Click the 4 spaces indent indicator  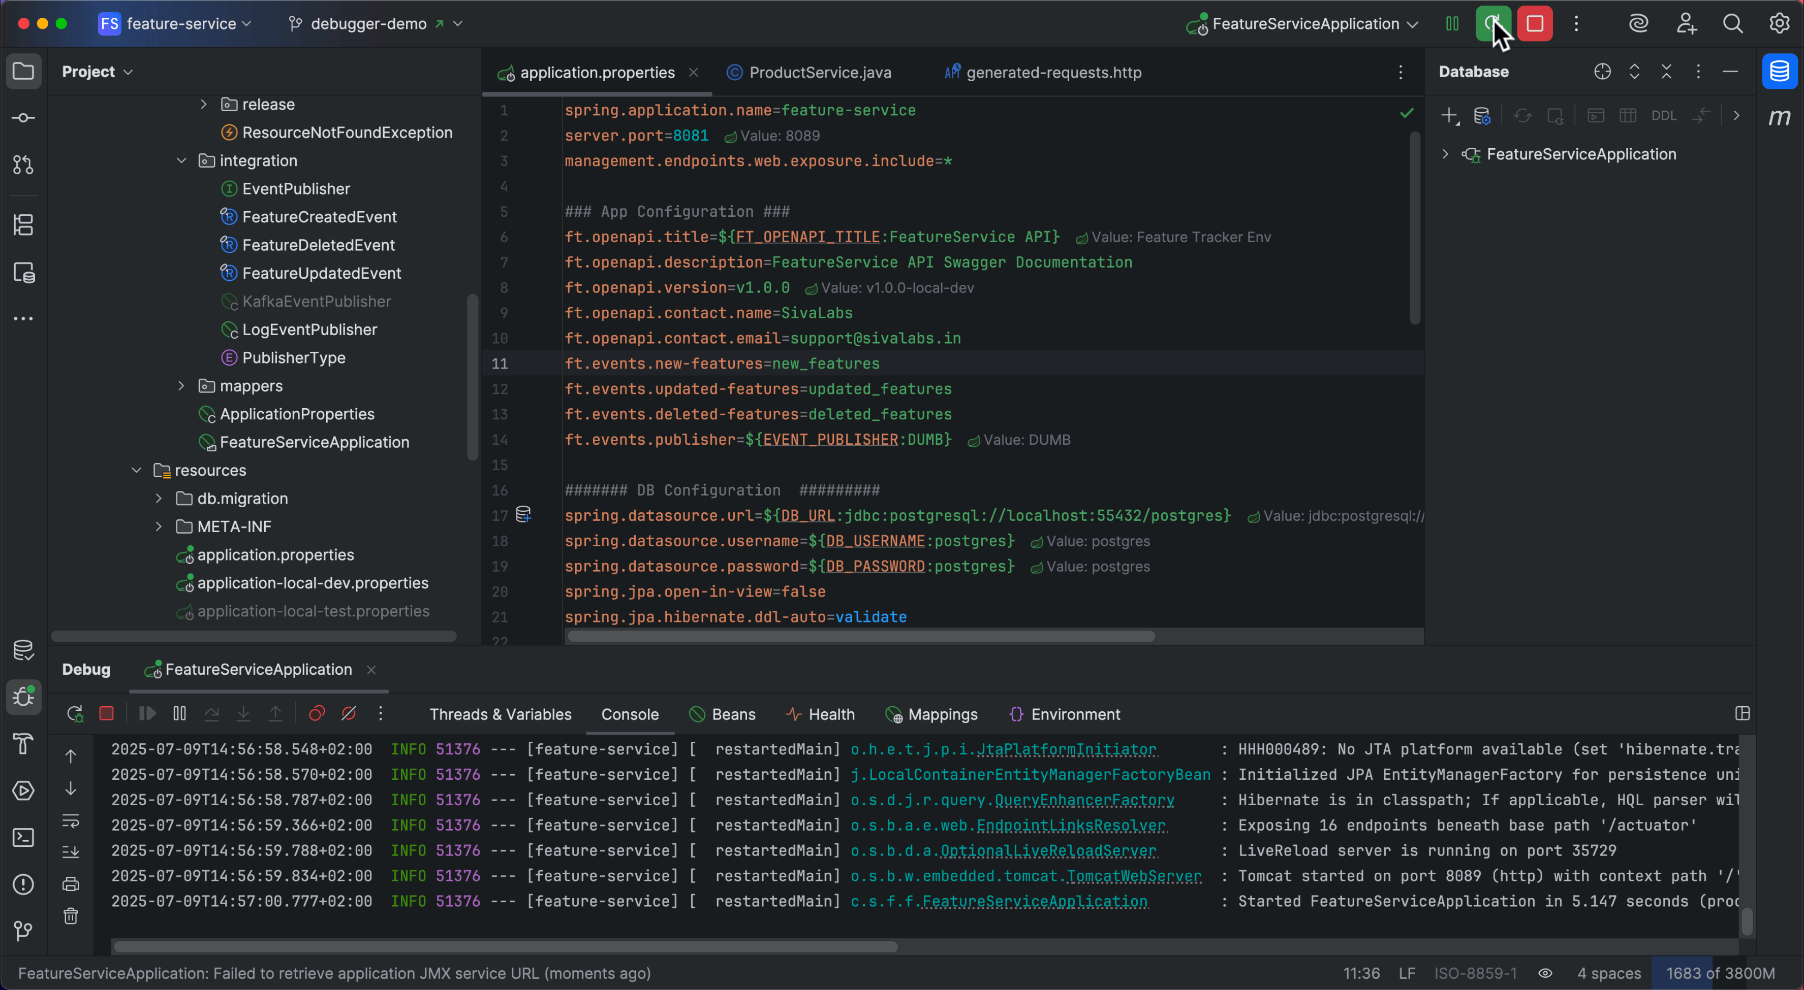[1609, 973]
